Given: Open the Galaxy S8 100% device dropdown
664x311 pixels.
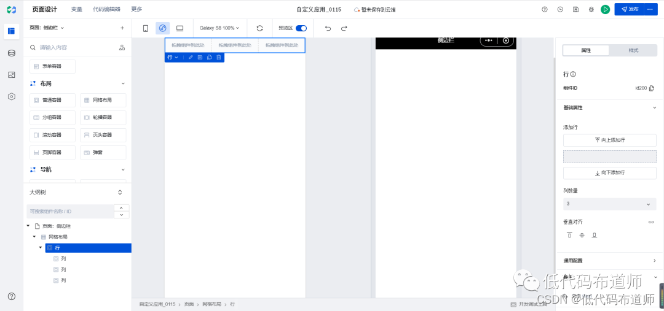Looking at the screenshot, I should click(219, 28).
